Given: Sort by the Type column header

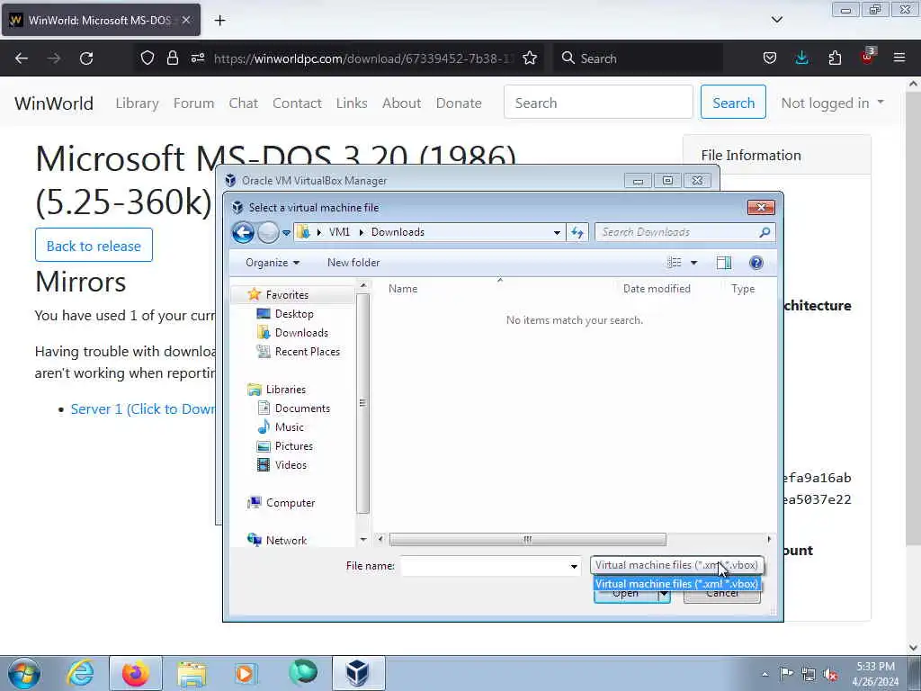Looking at the screenshot, I should (743, 289).
